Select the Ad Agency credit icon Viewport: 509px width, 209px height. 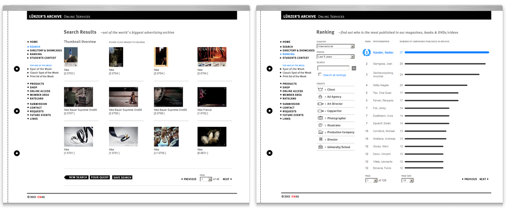[320, 97]
